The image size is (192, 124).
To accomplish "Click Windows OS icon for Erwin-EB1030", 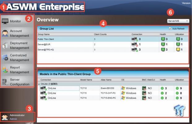I will tap(123, 88).
